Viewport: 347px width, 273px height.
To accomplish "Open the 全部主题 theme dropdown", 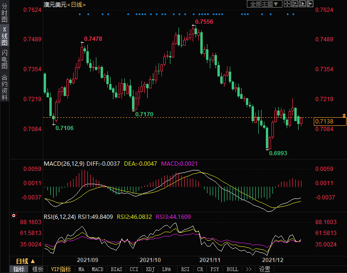I will 265,4.
